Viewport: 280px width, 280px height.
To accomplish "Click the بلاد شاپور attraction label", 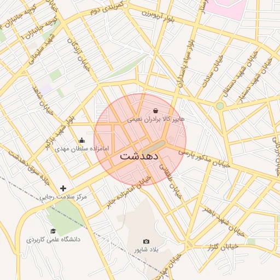I will point(147,250).
